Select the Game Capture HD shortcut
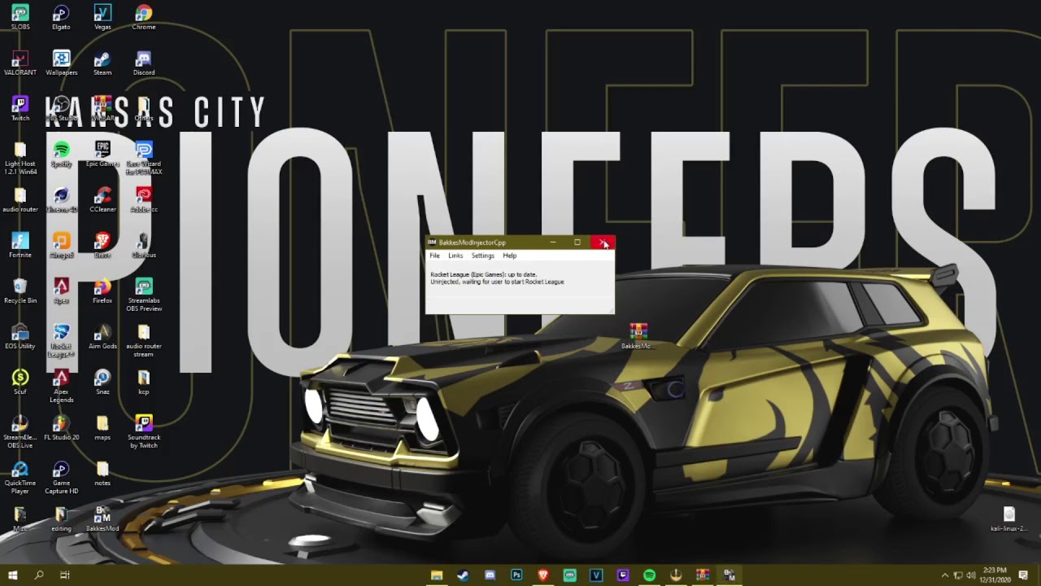1041x586 pixels. (61, 477)
